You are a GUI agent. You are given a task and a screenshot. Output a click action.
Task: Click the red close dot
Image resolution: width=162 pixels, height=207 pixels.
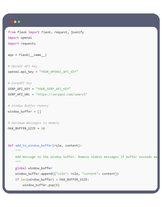12,22
